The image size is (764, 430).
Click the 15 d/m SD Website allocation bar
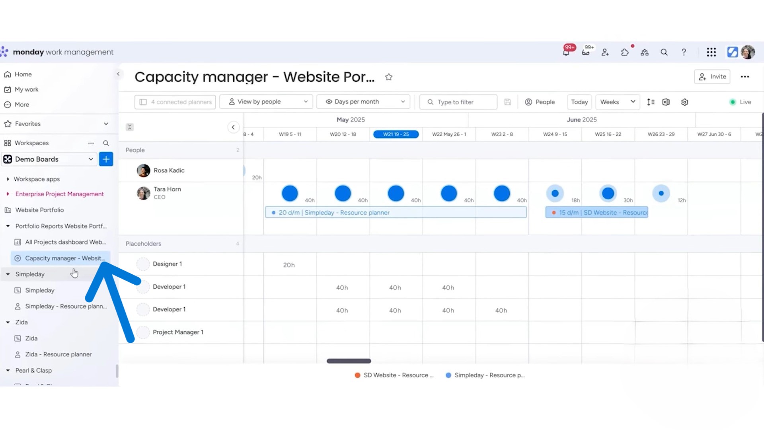click(x=596, y=213)
